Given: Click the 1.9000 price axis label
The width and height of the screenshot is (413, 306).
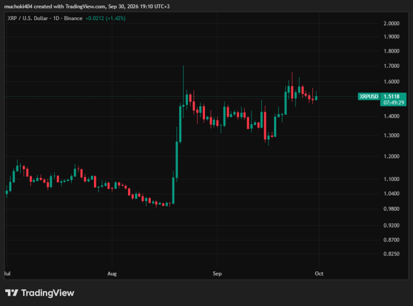Looking at the screenshot, I should click(x=391, y=37).
